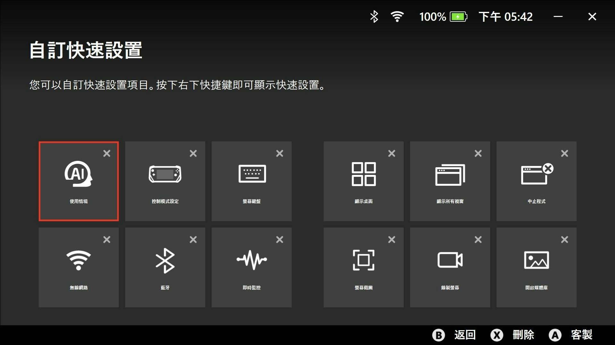Close the quick settings window

592,17
